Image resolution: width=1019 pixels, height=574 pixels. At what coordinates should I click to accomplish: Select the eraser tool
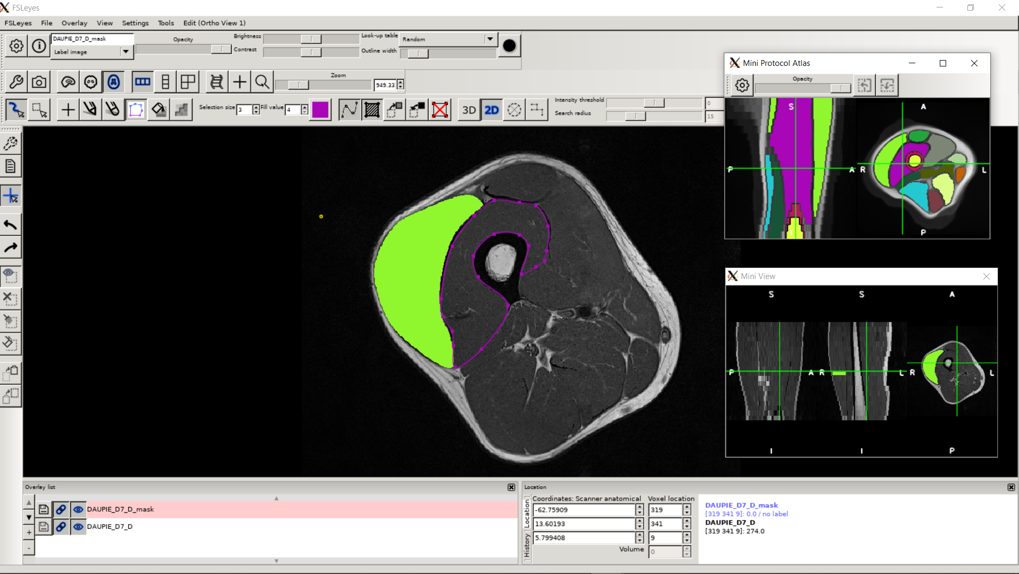[113, 110]
